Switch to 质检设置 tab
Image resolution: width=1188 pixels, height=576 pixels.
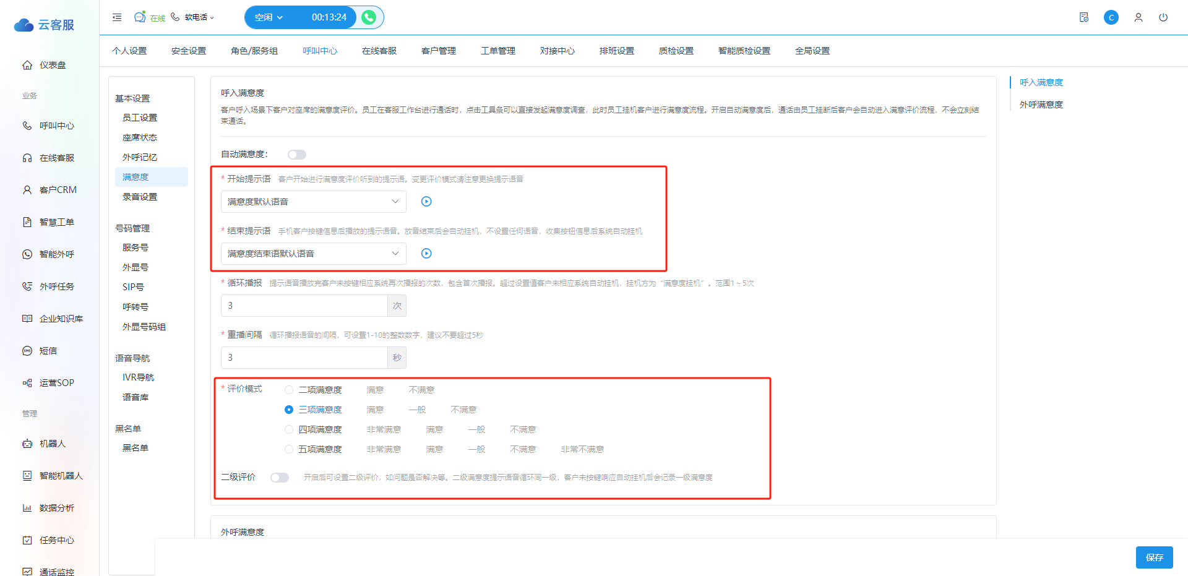676,51
